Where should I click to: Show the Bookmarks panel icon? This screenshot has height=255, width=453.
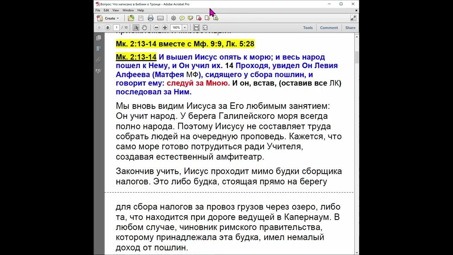click(x=99, y=49)
